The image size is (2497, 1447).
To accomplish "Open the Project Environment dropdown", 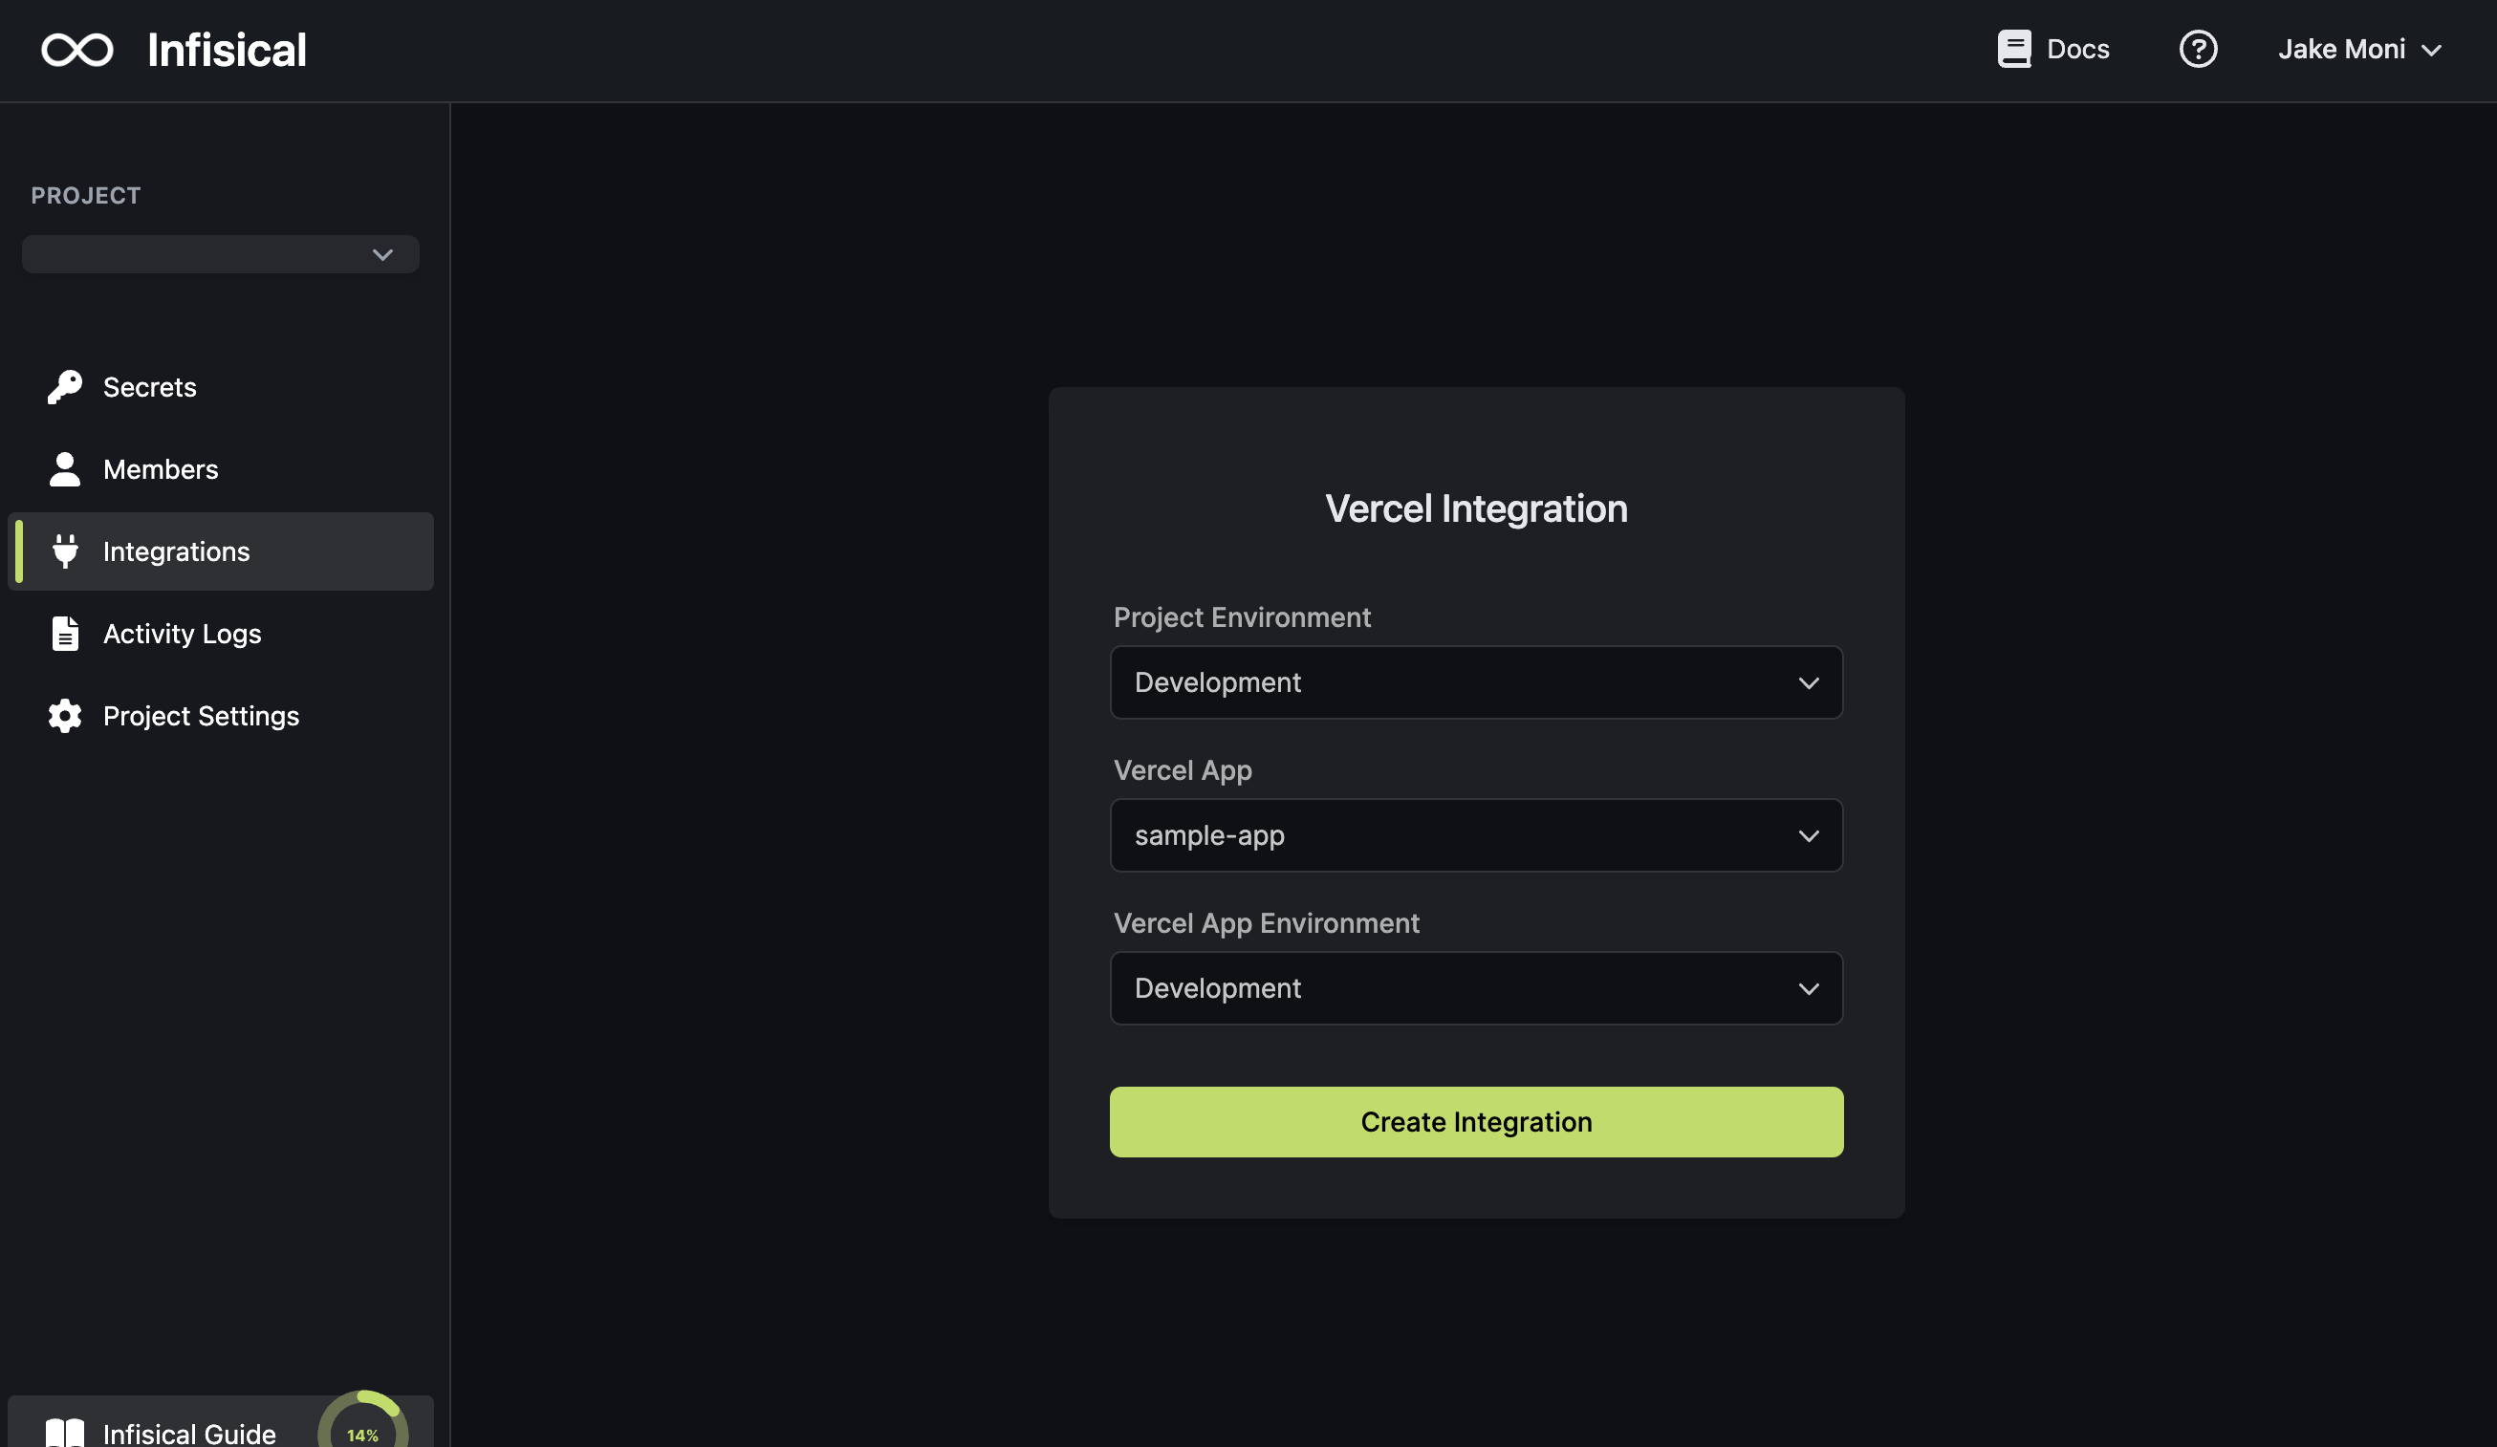I will 1476,682.
